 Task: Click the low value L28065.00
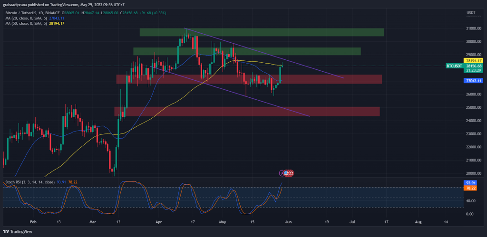pyautogui.click(x=110, y=13)
